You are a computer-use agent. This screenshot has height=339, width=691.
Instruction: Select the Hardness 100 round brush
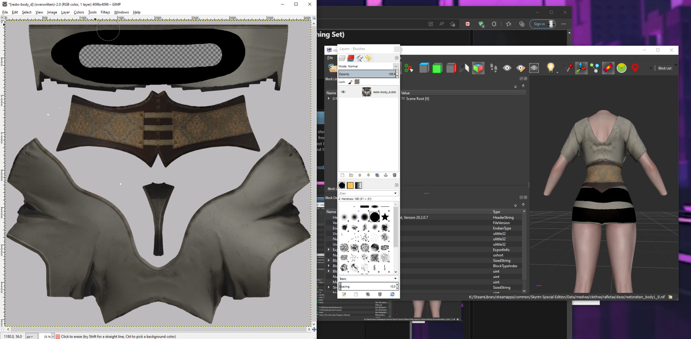(x=375, y=217)
